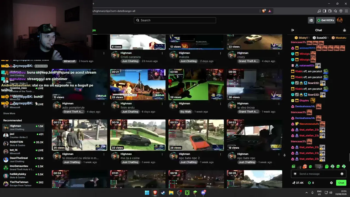Click the volume icon in system tray
350x197 pixels.
pyautogui.click(x=331, y=193)
